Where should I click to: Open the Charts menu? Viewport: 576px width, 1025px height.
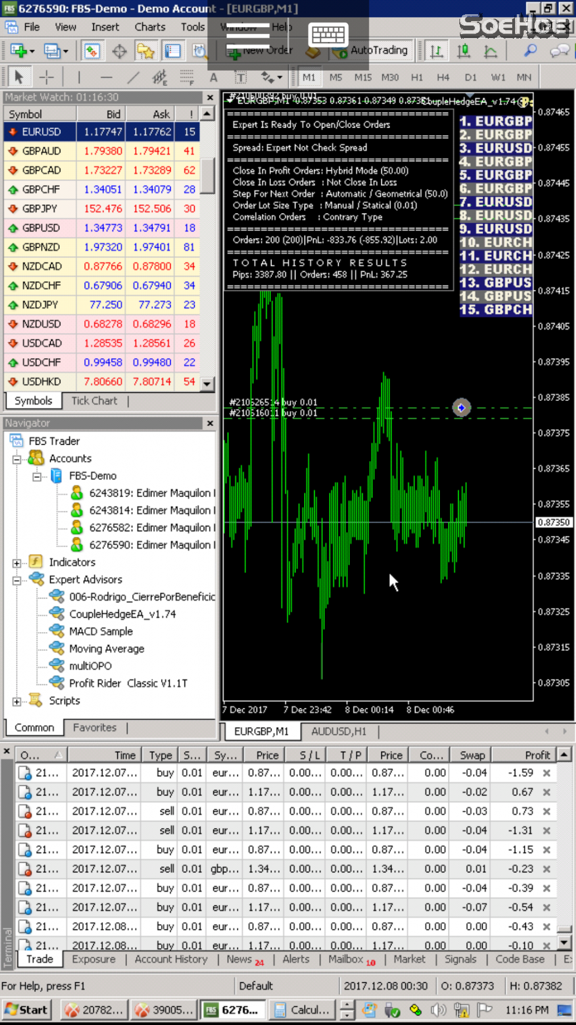point(150,27)
